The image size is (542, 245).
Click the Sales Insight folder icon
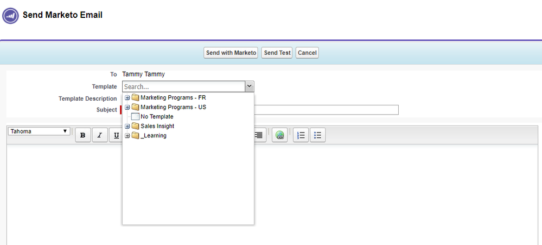[135, 126]
